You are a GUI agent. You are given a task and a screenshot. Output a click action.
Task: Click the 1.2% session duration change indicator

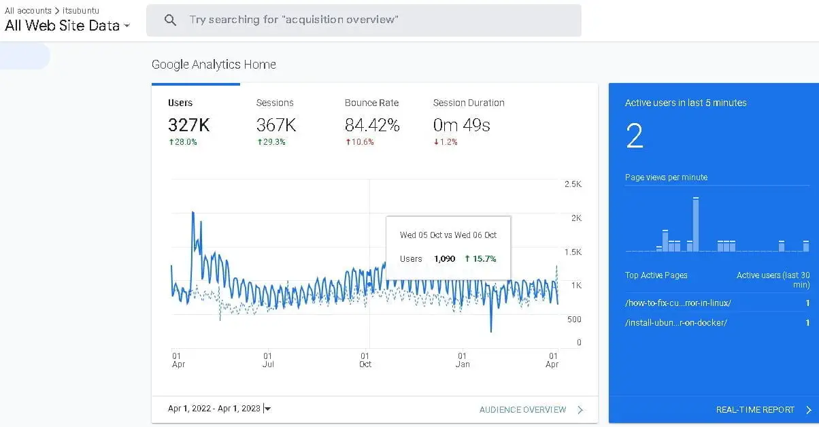pyautogui.click(x=446, y=142)
